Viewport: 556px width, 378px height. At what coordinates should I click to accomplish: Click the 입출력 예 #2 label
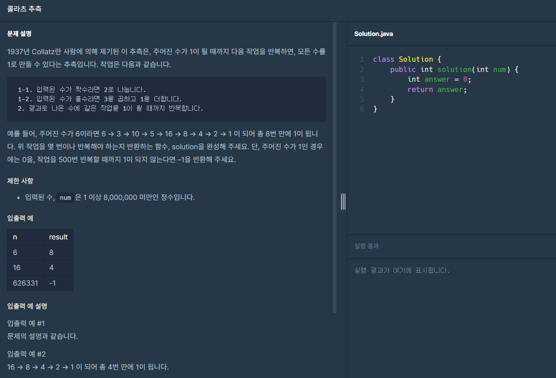27,354
